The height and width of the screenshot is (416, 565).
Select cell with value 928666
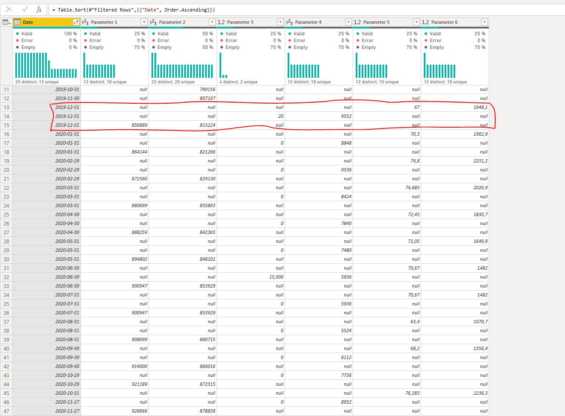(114, 411)
